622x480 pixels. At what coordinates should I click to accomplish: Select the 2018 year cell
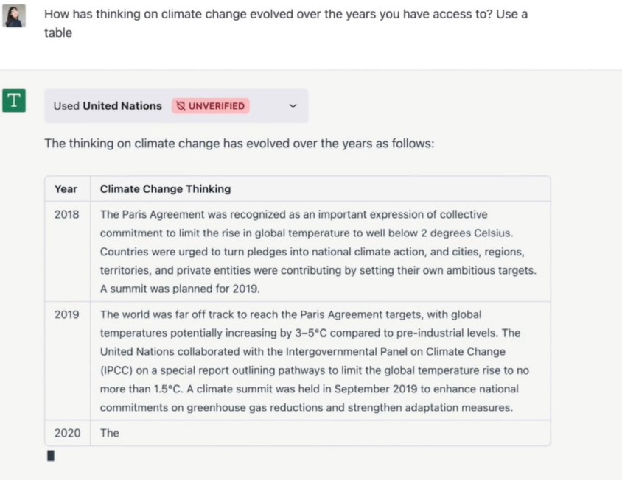66,214
